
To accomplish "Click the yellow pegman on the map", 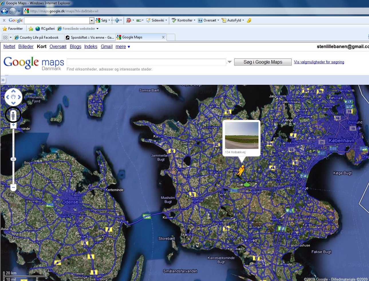I will pos(241,170).
